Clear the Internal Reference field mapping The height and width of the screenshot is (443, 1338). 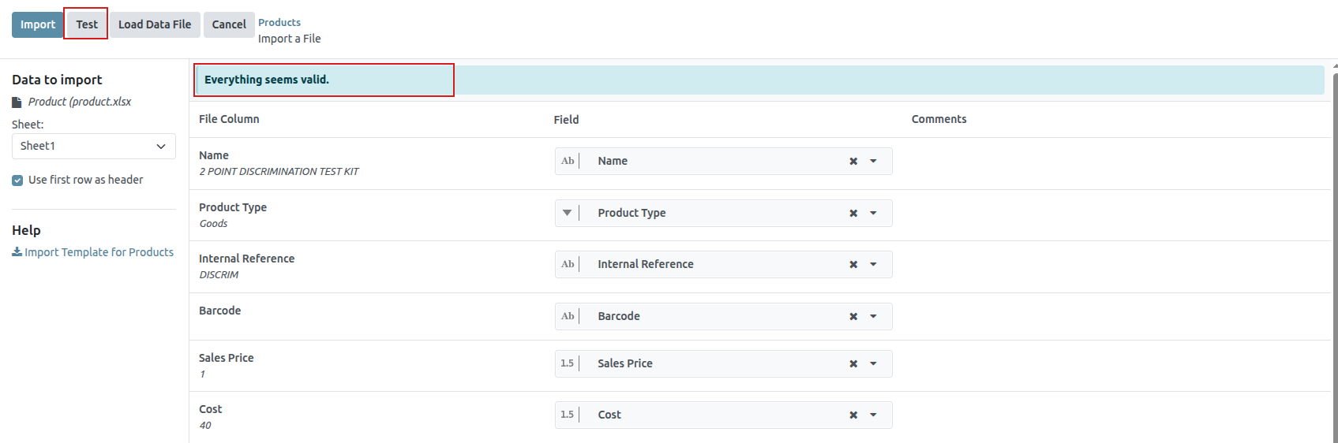point(853,264)
